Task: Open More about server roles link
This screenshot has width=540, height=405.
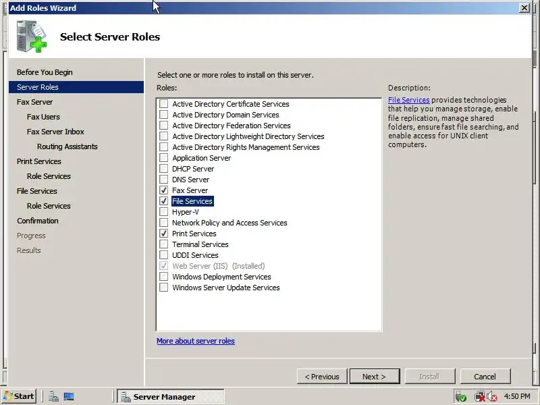Action: 196,341
